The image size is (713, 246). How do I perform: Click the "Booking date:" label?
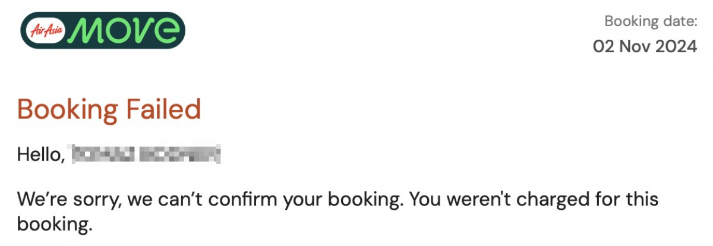[x=651, y=22]
